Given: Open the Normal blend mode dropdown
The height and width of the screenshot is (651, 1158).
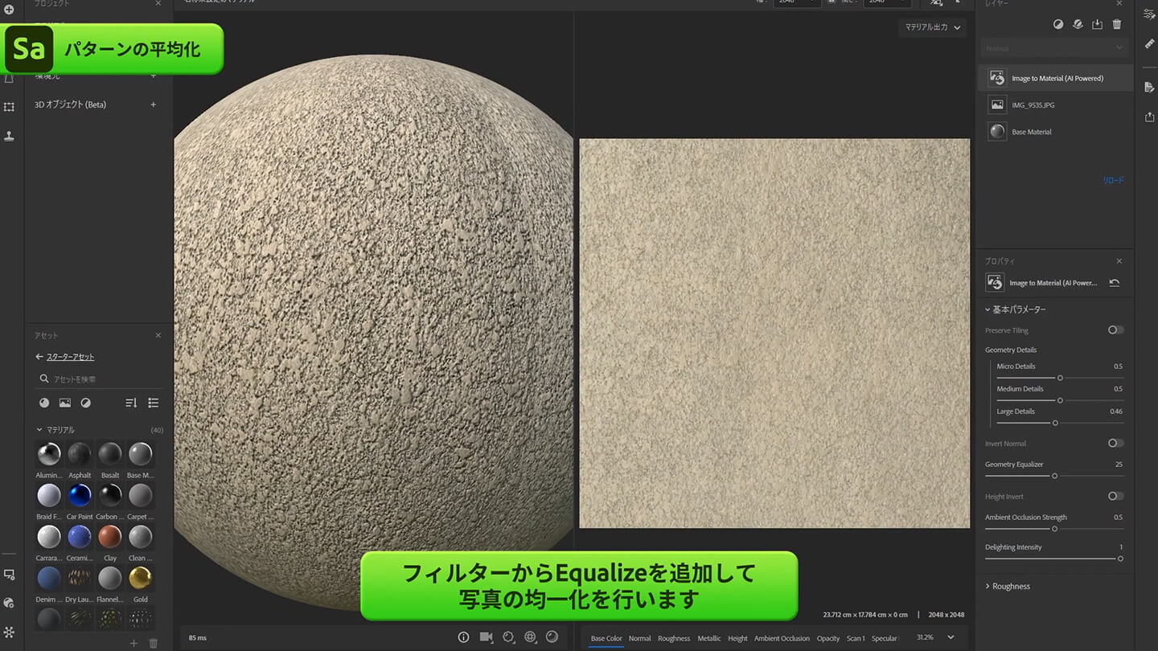Looking at the screenshot, I should click(x=1054, y=48).
